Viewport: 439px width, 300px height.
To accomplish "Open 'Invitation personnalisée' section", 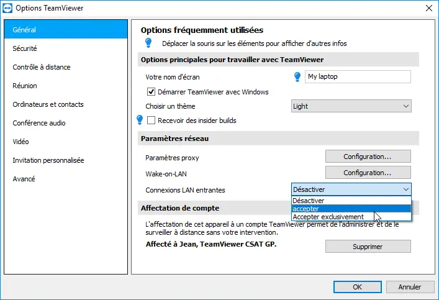I will [66, 160].
